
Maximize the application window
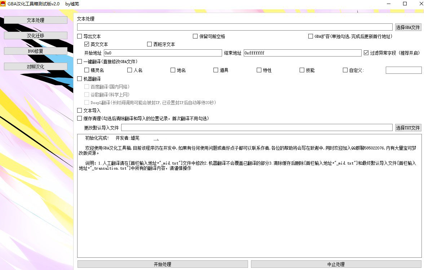(405, 4)
